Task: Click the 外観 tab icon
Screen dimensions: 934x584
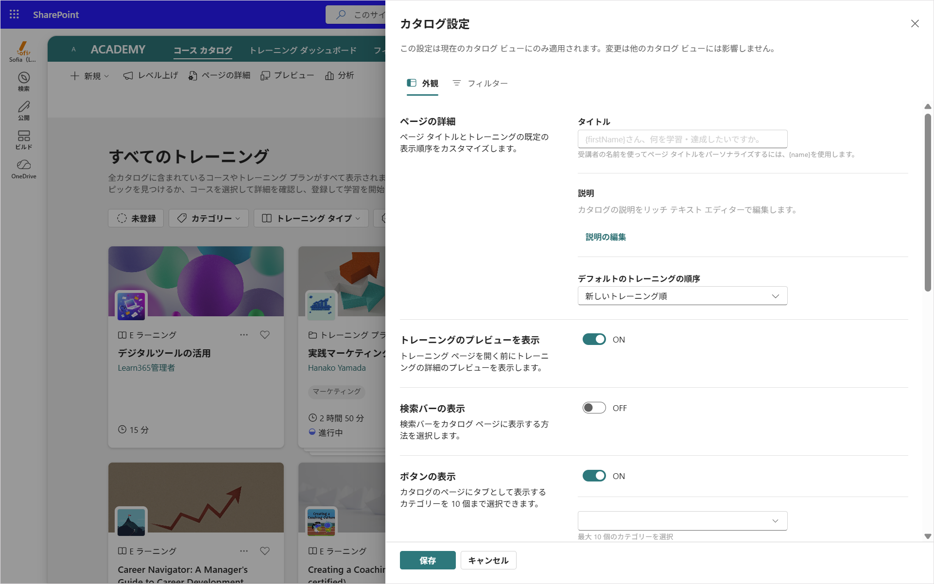Action: click(412, 83)
